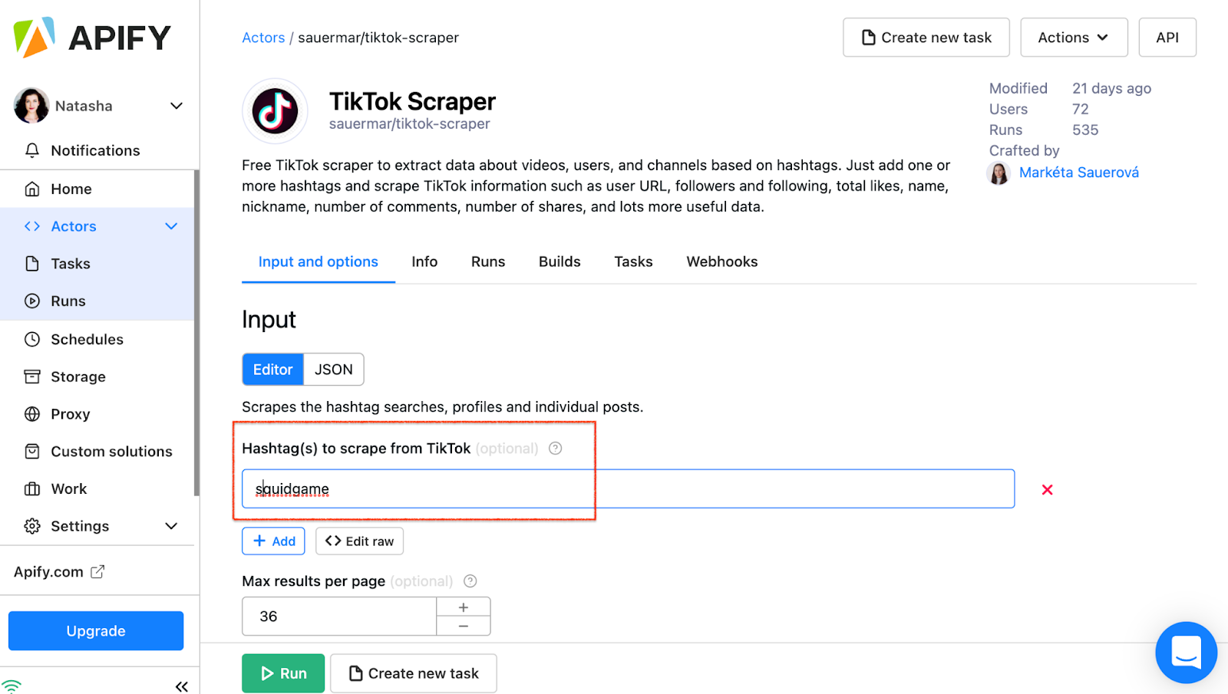Click the Home house icon
This screenshot has width=1228, height=694.
click(x=32, y=189)
